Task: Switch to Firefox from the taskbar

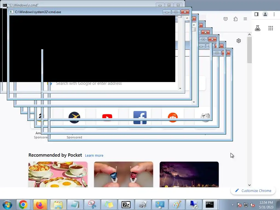Action: (40, 205)
